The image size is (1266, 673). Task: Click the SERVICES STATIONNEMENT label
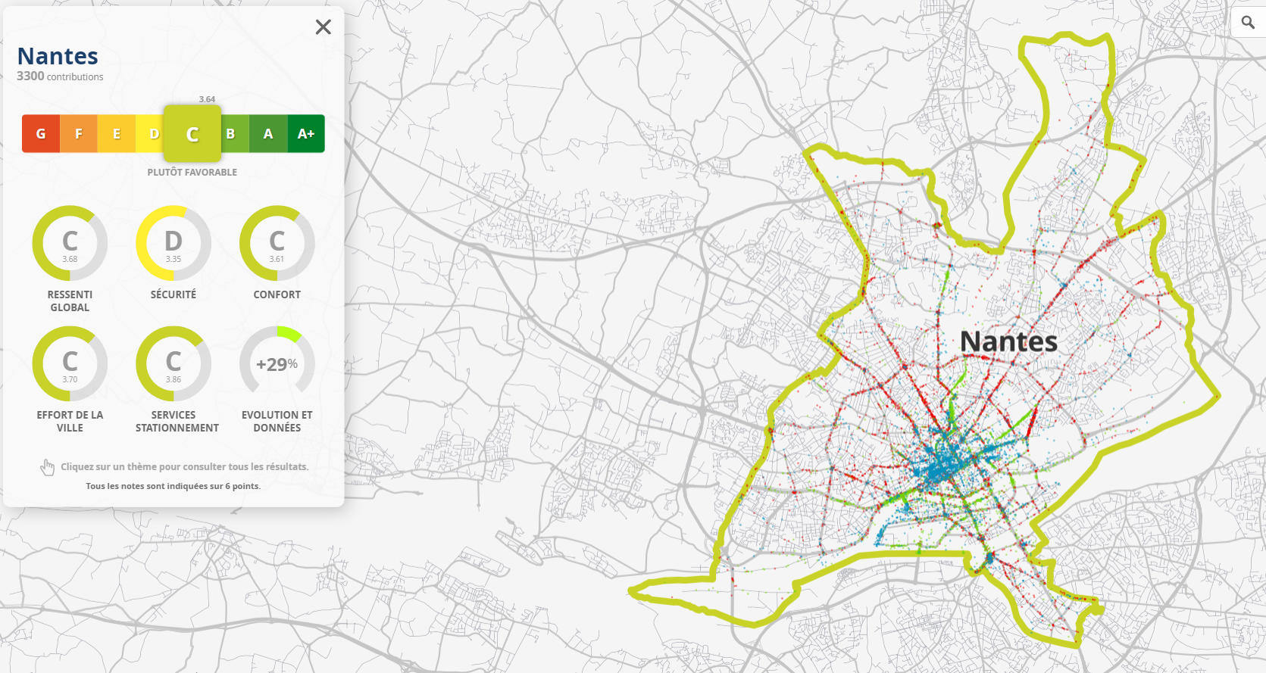pyautogui.click(x=177, y=422)
